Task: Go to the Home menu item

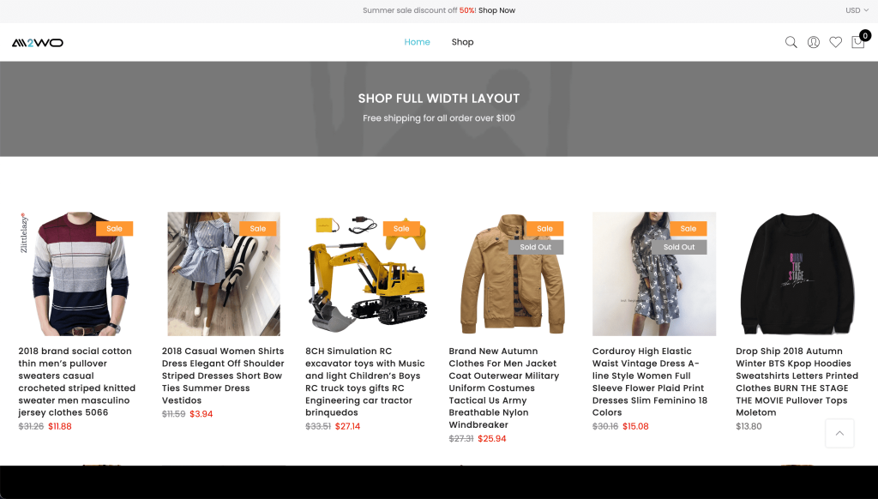Action: coord(418,42)
